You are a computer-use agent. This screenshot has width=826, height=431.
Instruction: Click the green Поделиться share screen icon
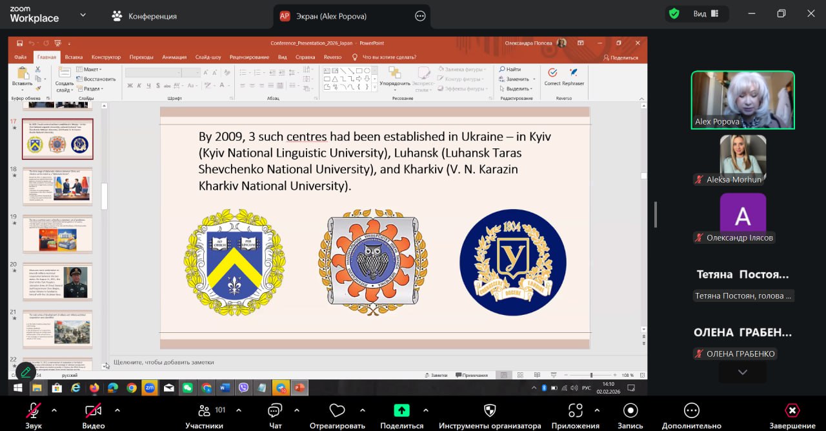click(x=401, y=411)
